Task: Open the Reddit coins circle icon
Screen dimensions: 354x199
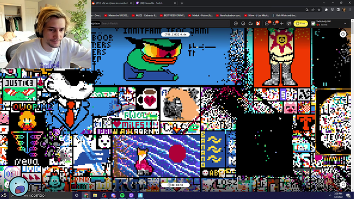Action: (243, 23)
